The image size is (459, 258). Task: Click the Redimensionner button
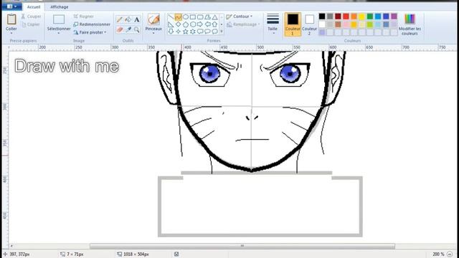tap(92, 24)
